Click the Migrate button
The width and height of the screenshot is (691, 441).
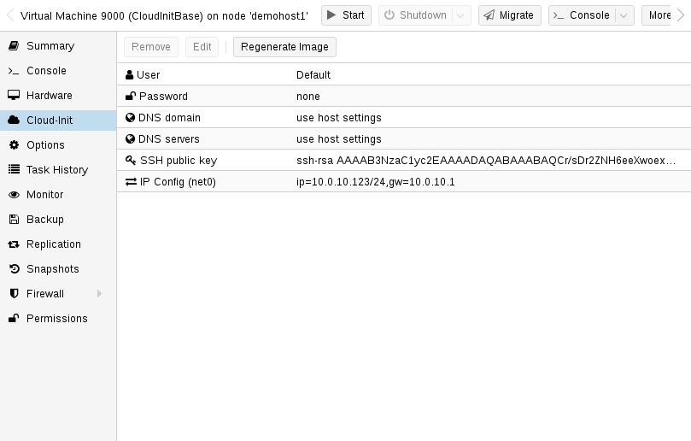tap(509, 15)
